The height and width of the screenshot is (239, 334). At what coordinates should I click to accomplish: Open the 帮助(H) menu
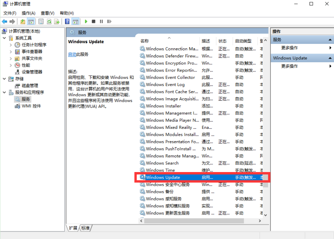click(67, 13)
